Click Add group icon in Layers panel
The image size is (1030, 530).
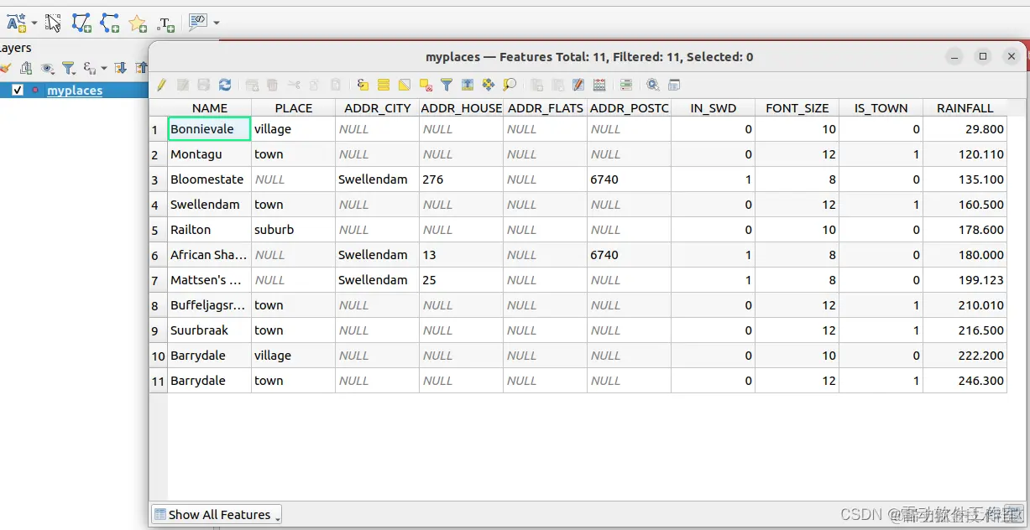pos(26,68)
